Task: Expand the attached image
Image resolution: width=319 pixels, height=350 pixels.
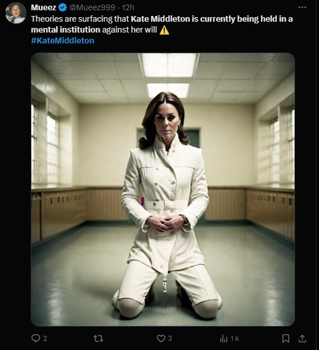Action: [163, 190]
